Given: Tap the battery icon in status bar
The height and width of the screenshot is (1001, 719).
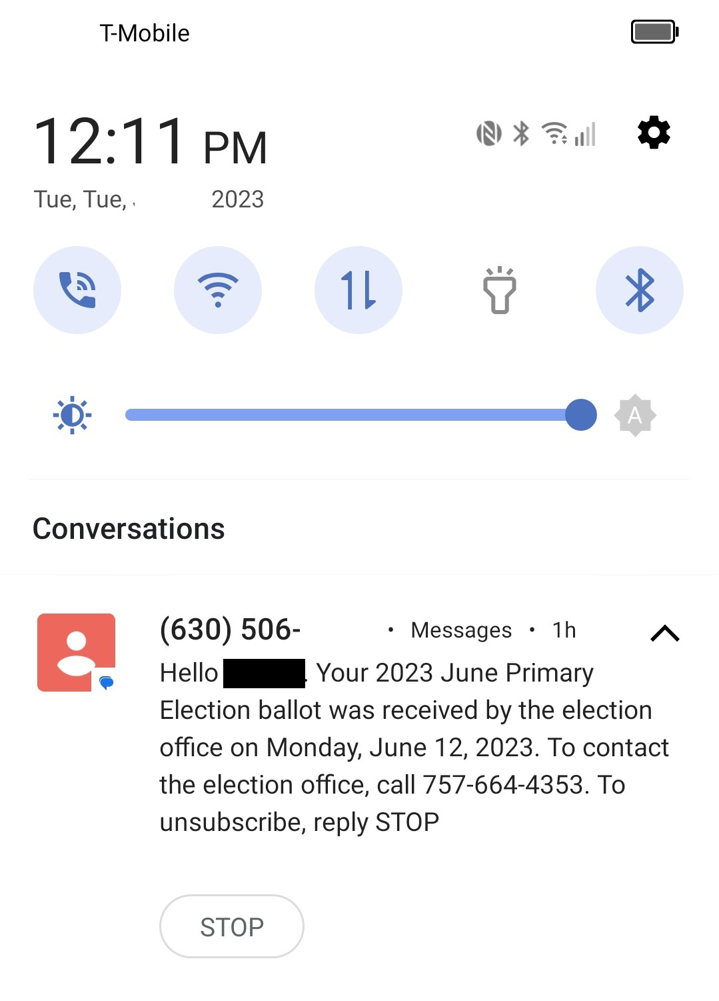Looking at the screenshot, I should point(654,31).
